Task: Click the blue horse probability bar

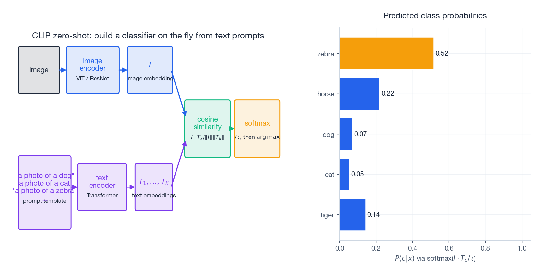Action: tap(359, 94)
